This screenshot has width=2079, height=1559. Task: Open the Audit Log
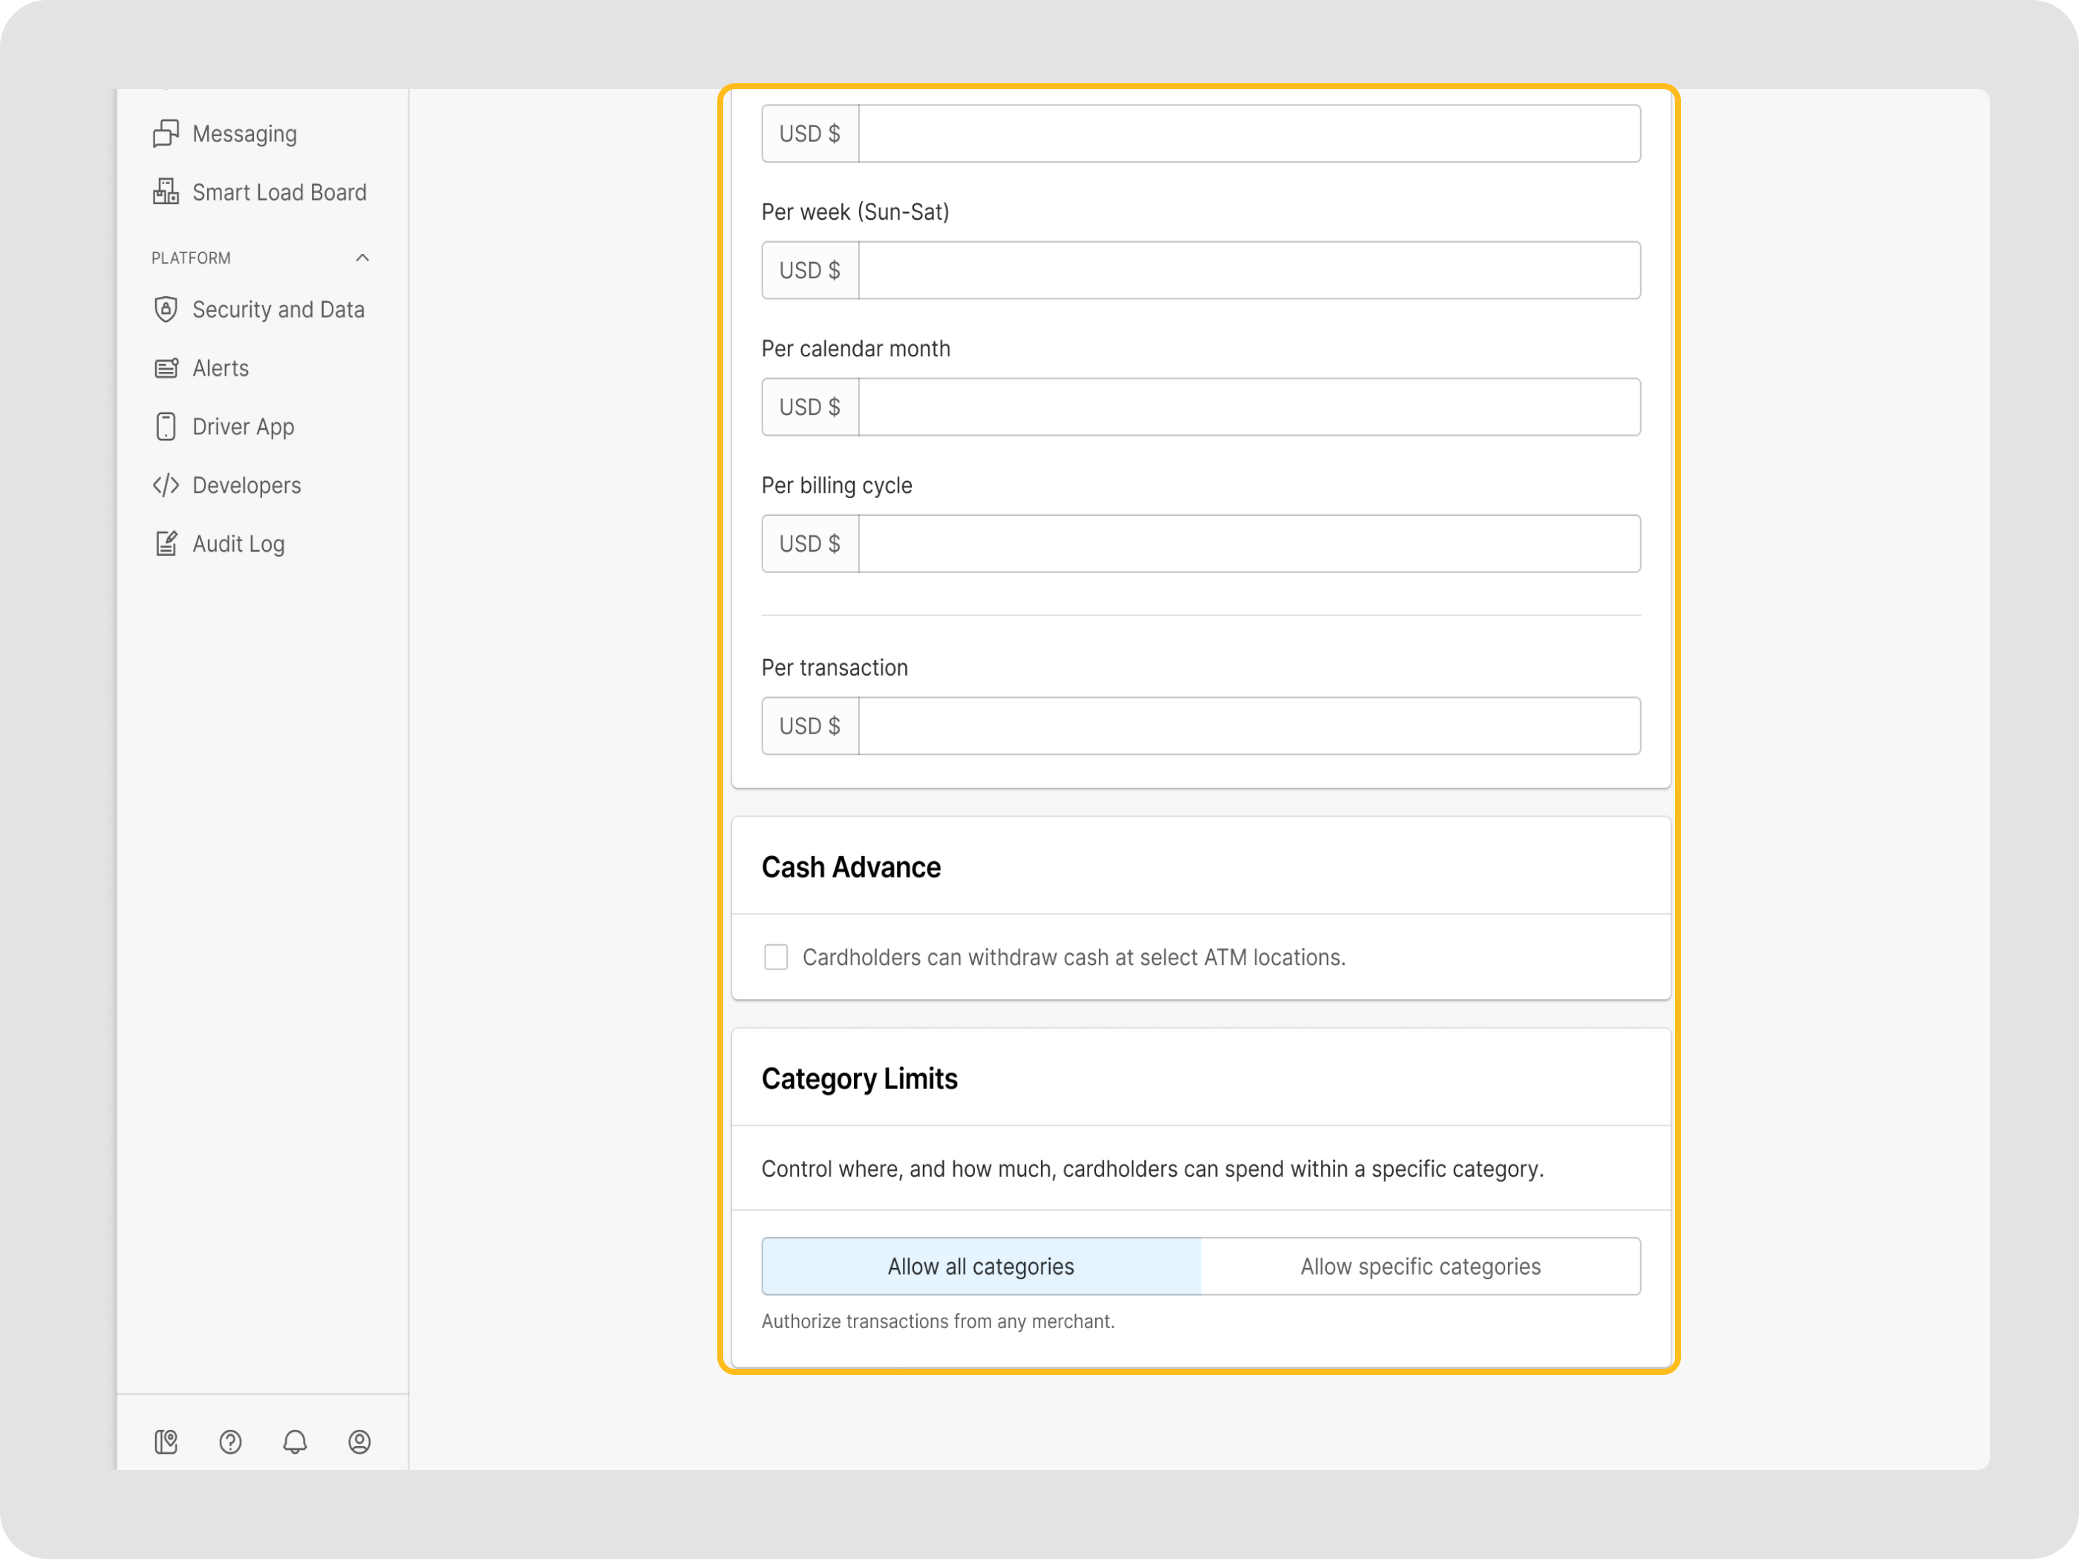tap(239, 543)
